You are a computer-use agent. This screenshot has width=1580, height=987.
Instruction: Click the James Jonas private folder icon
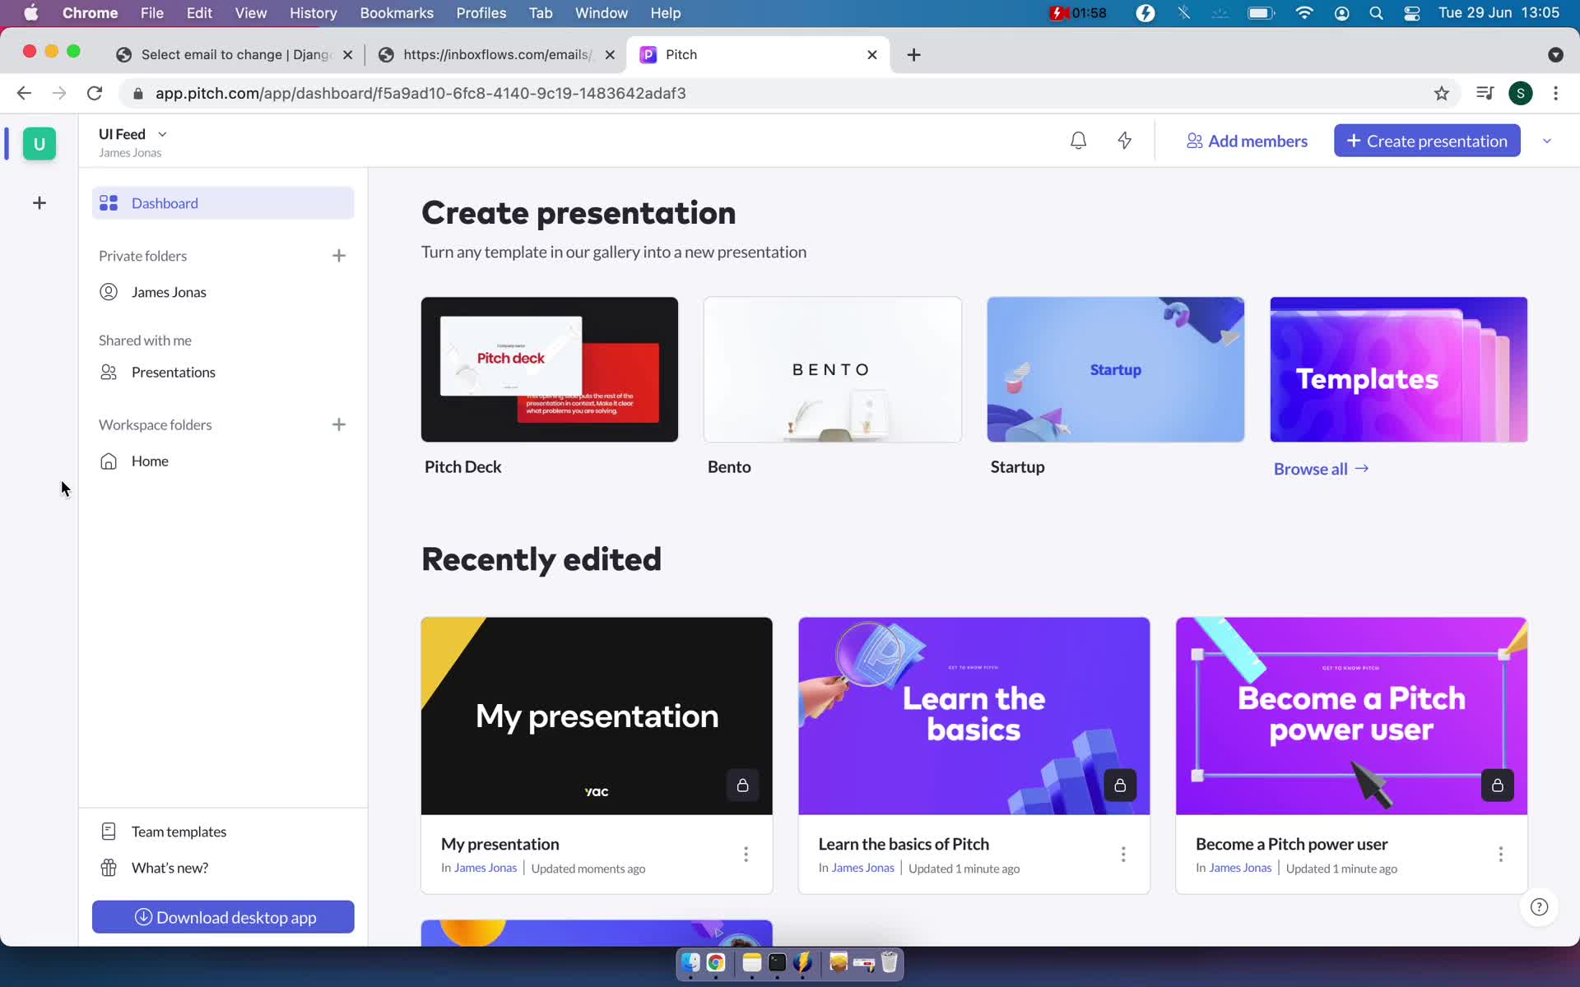109,291
